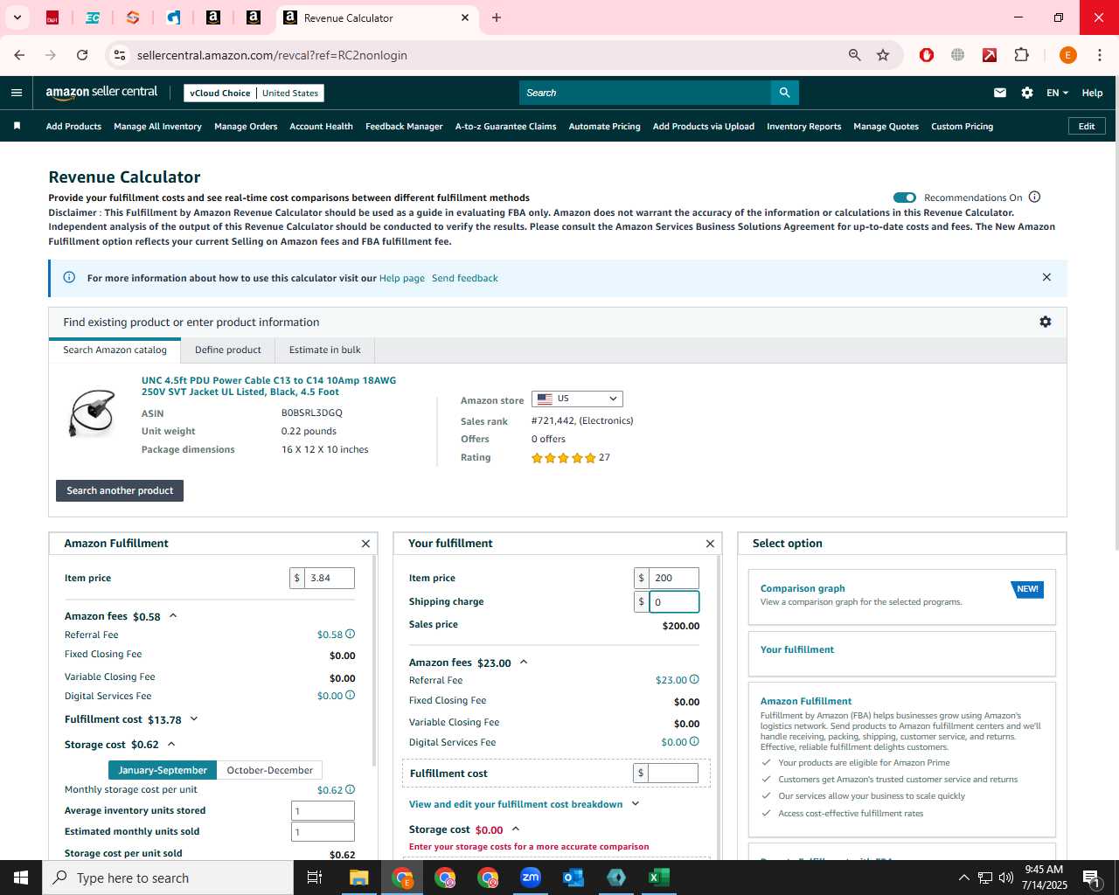The height and width of the screenshot is (895, 1119).
Task: Open Seller Central settings gear
Action: [1027, 93]
